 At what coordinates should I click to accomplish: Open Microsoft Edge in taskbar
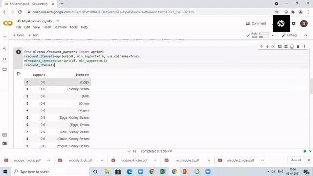point(129,172)
